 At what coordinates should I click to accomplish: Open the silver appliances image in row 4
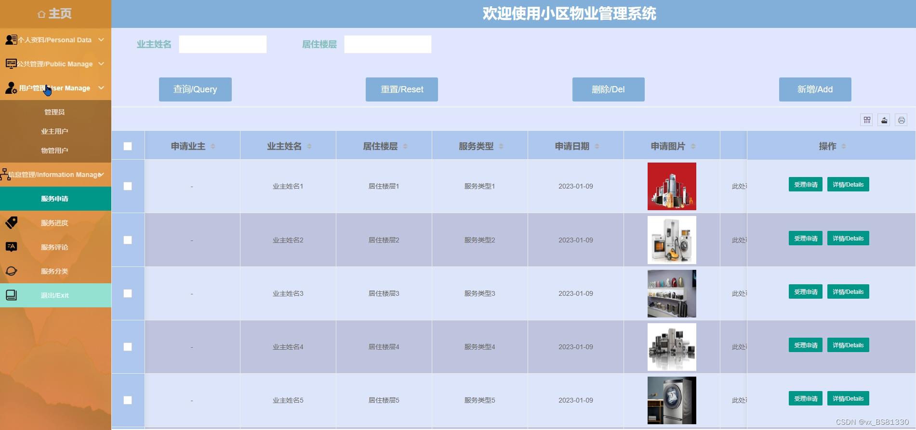click(x=672, y=347)
